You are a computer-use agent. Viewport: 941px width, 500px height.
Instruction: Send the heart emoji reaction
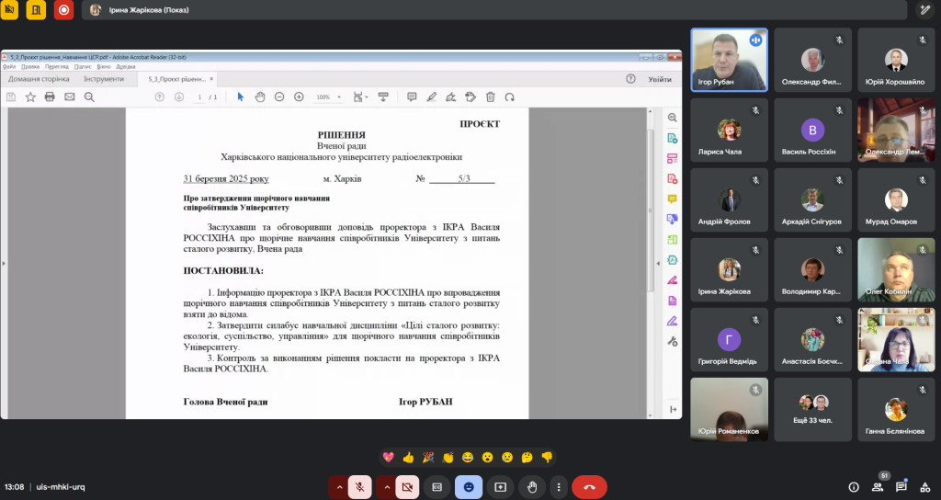click(x=388, y=457)
